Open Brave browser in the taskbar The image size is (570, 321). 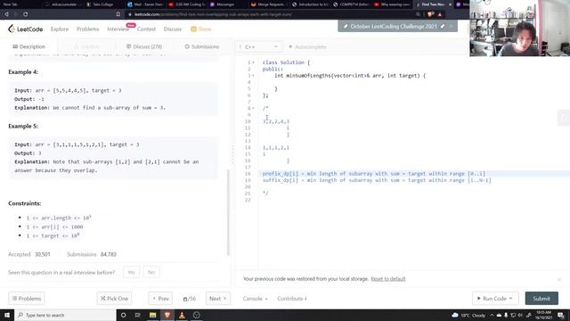click(x=167, y=315)
